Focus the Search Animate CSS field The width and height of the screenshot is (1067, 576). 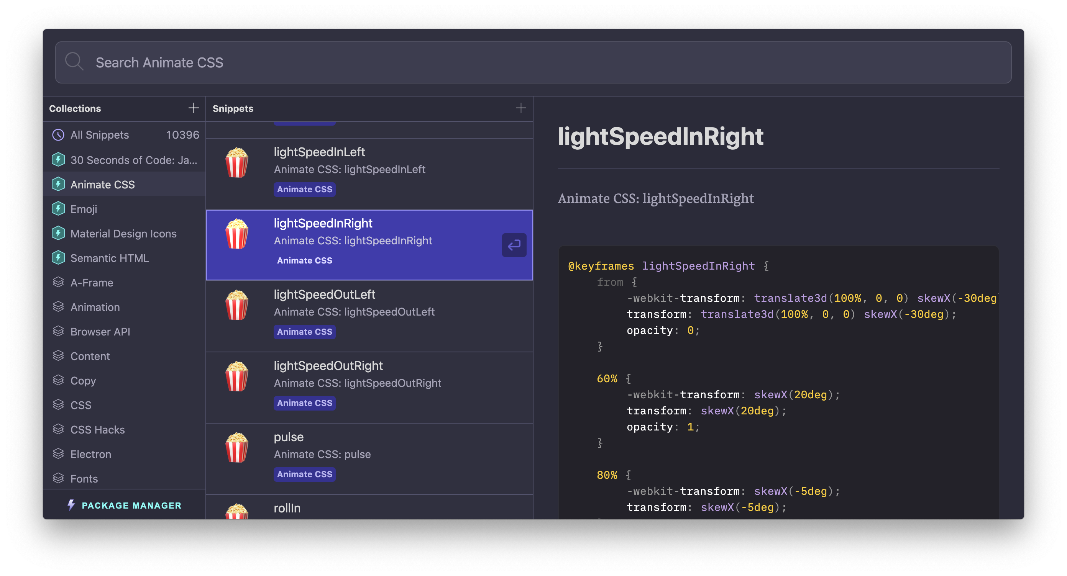[x=533, y=62]
